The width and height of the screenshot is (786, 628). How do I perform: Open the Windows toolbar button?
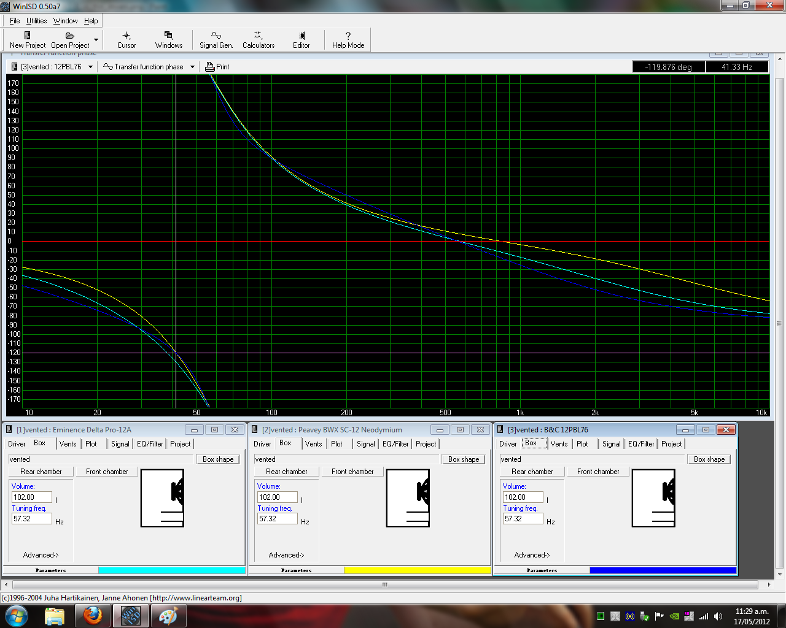coord(168,39)
